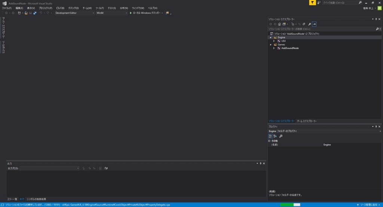This screenshot has width=383, height=207.
Task: Open the ツール(T) menu
Action: coord(99,8)
